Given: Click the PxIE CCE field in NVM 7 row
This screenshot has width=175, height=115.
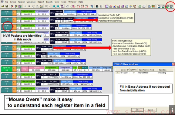Looking at the screenshot, I should pos(49,62).
